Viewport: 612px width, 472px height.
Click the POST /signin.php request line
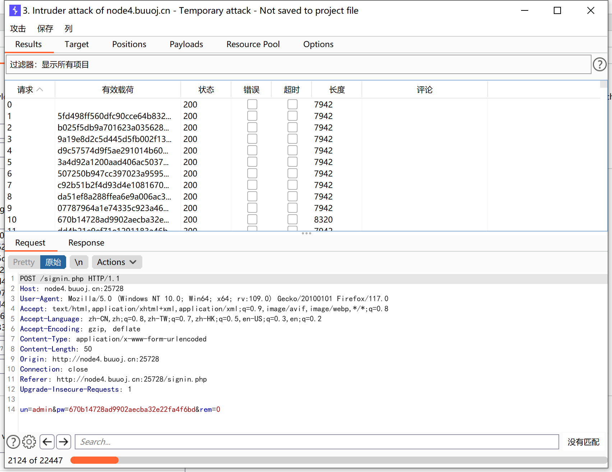tap(70, 279)
